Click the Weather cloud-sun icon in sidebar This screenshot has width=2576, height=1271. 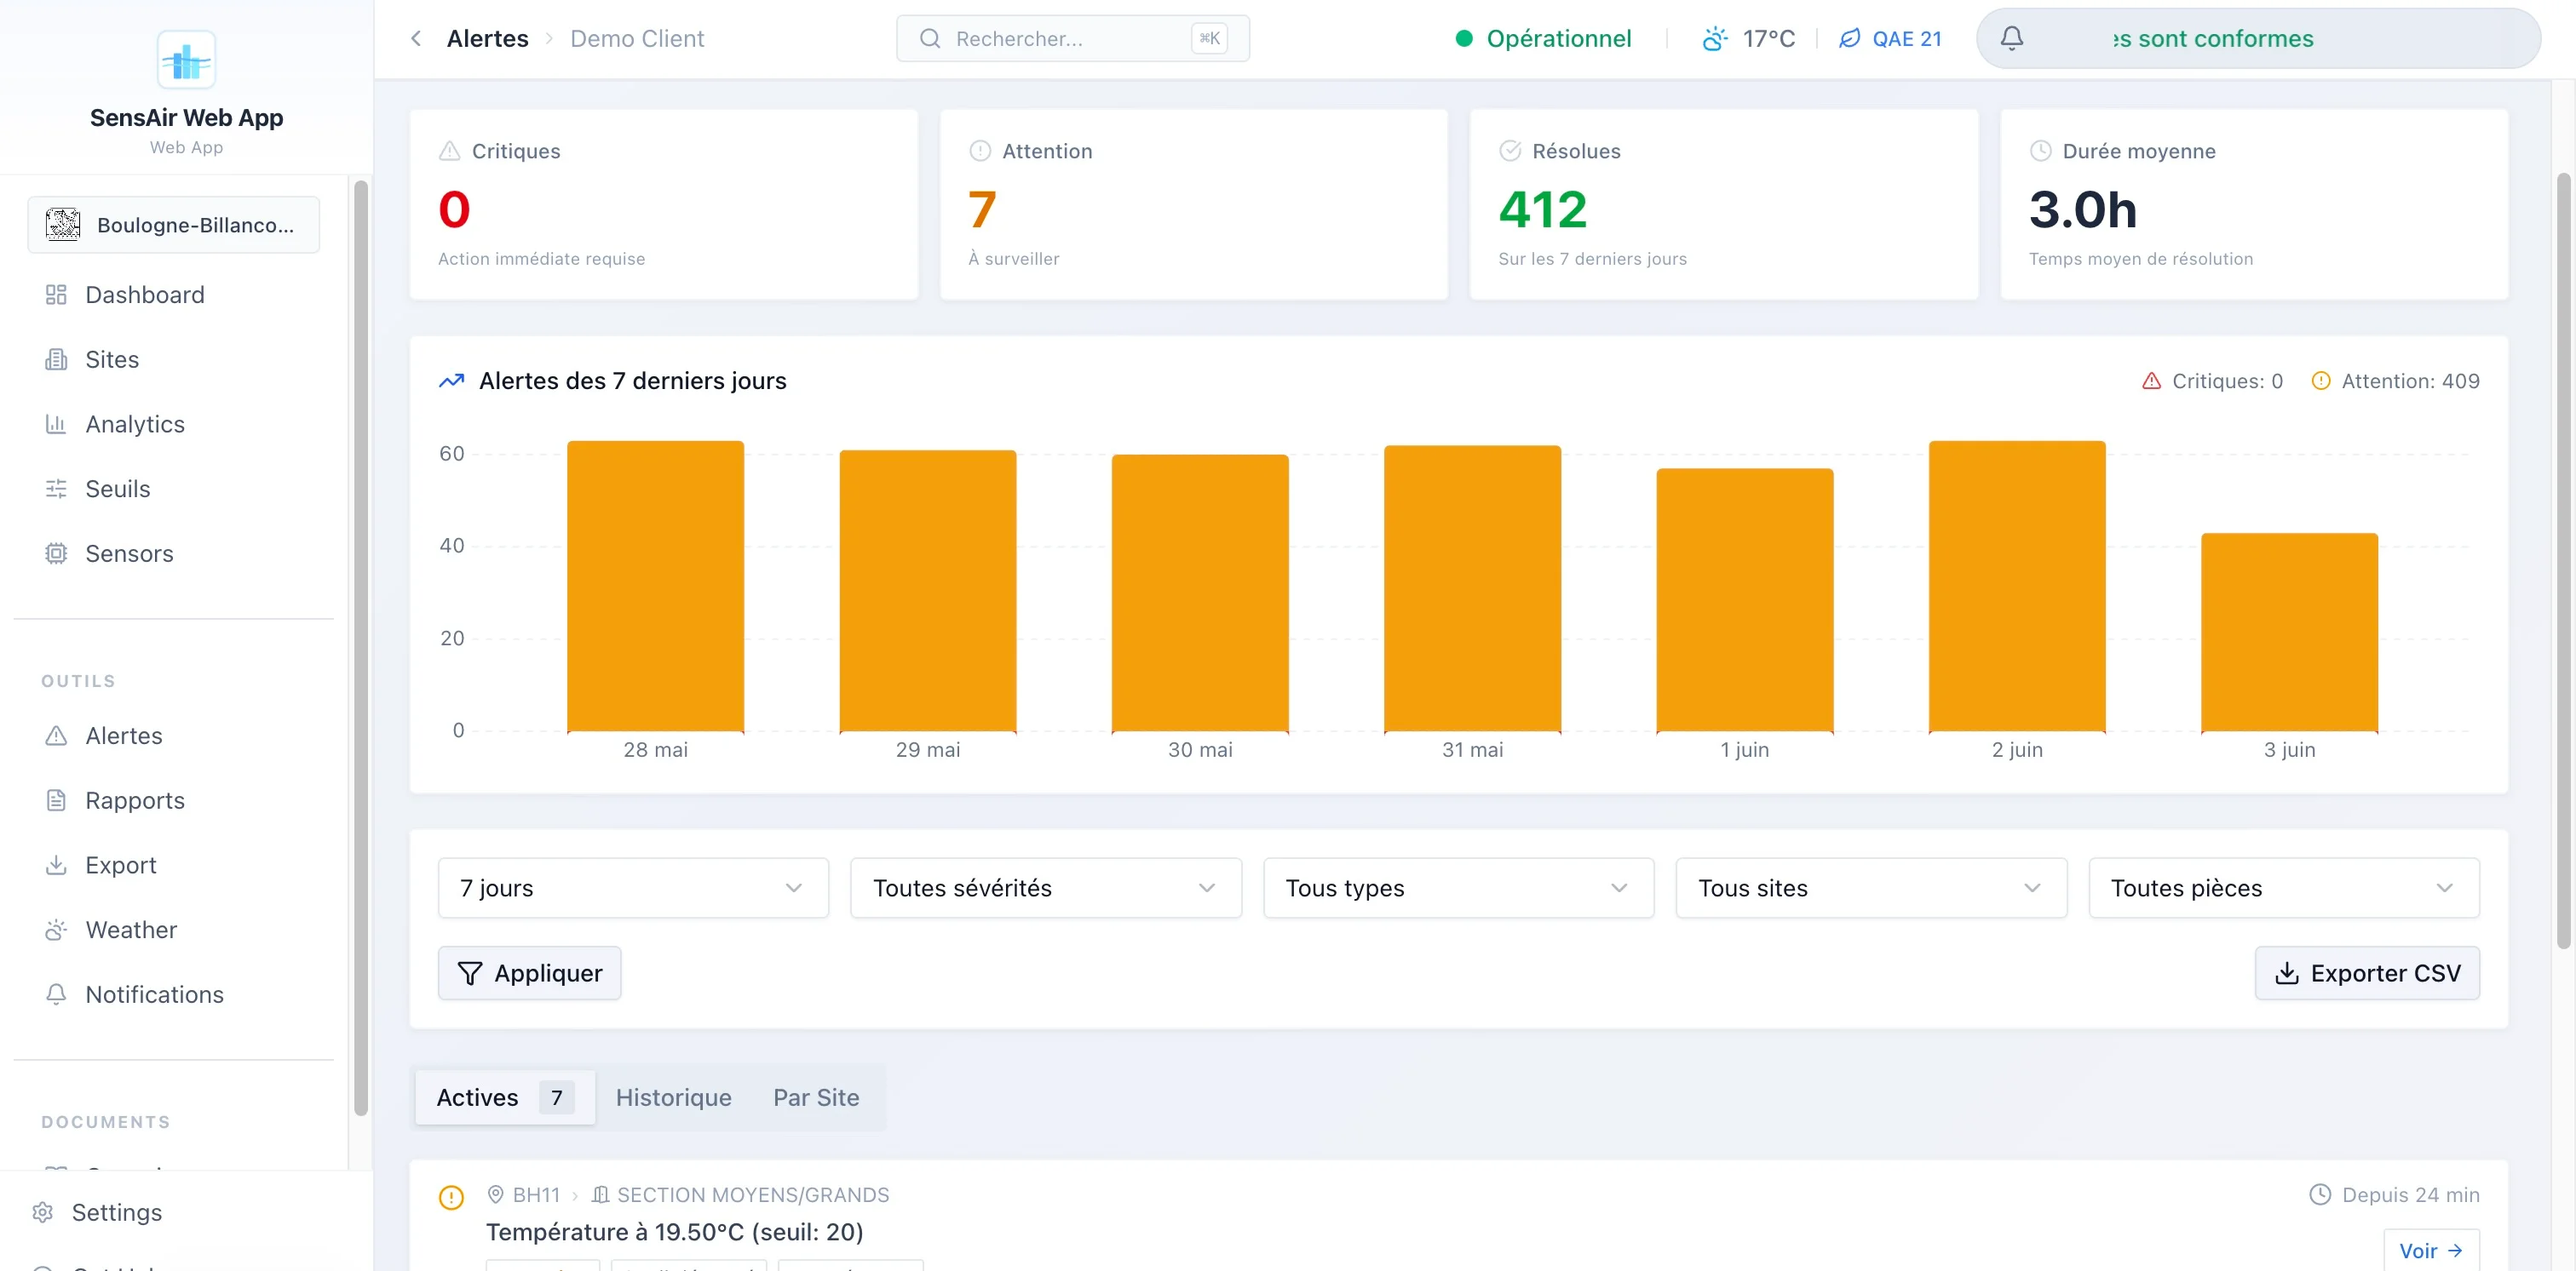click(x=56, y=930)
